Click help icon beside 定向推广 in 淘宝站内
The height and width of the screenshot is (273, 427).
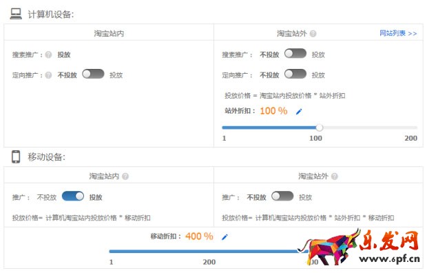(x=48, y=75)
